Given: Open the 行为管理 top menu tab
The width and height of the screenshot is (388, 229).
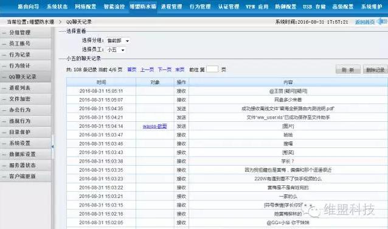Looking at the screenshot, I should point(200,7).
